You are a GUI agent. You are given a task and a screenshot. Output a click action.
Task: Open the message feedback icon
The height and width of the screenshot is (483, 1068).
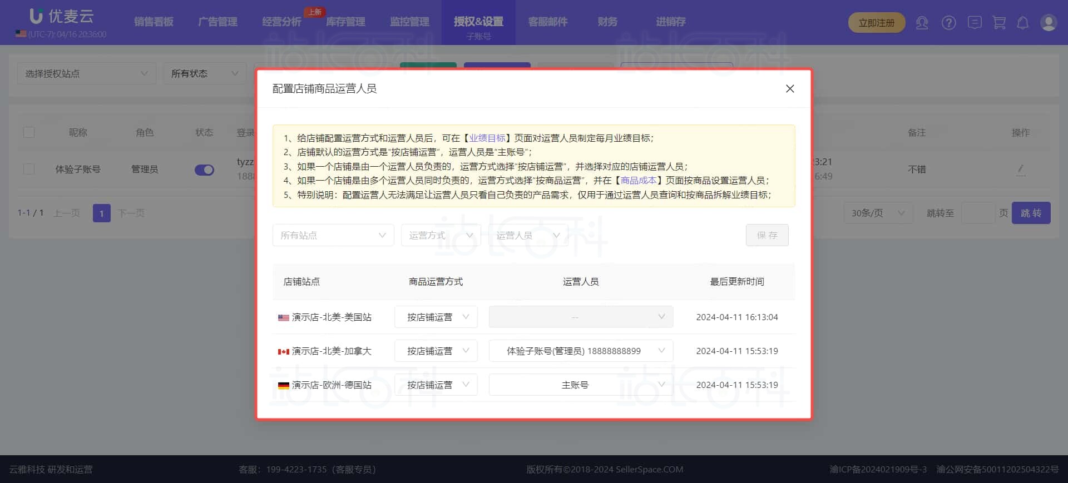pos(974,23)
